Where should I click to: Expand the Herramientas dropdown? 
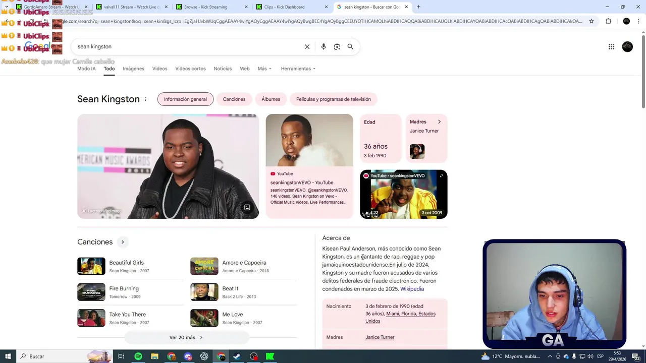tap(298, 69)
